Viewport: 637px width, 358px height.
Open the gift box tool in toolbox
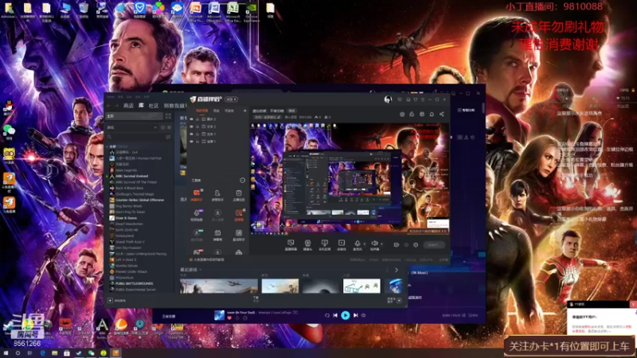[x=217, y=232]
